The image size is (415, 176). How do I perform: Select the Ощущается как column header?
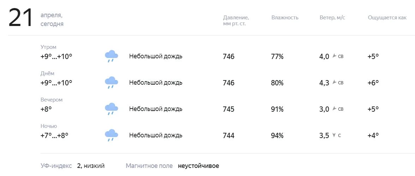click(x=387, y=18)
